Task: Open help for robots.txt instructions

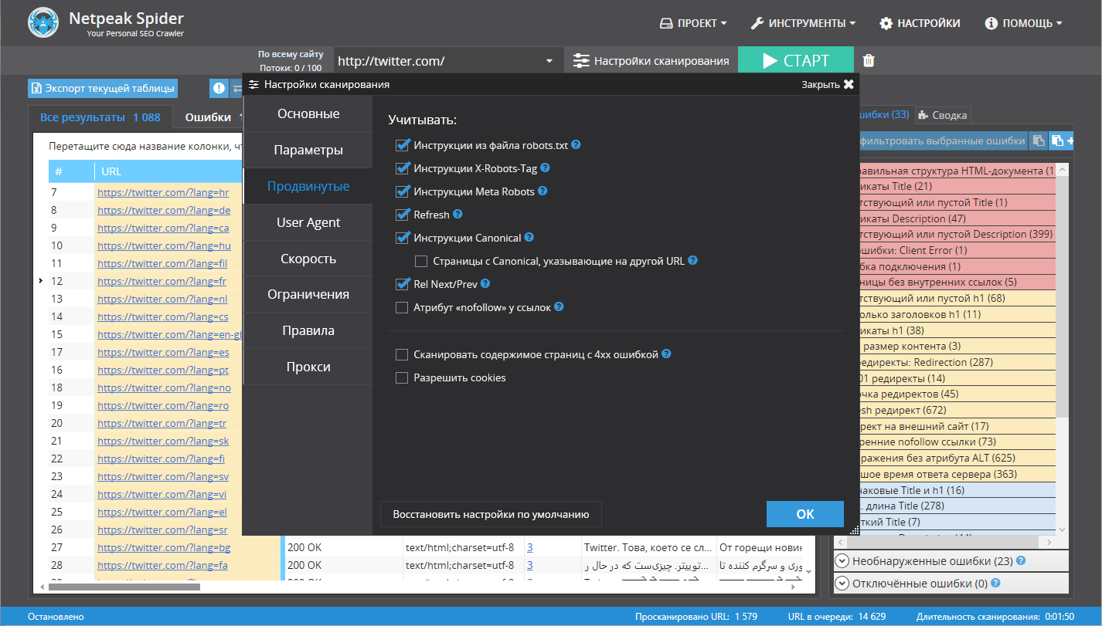Action: point(576,144)
